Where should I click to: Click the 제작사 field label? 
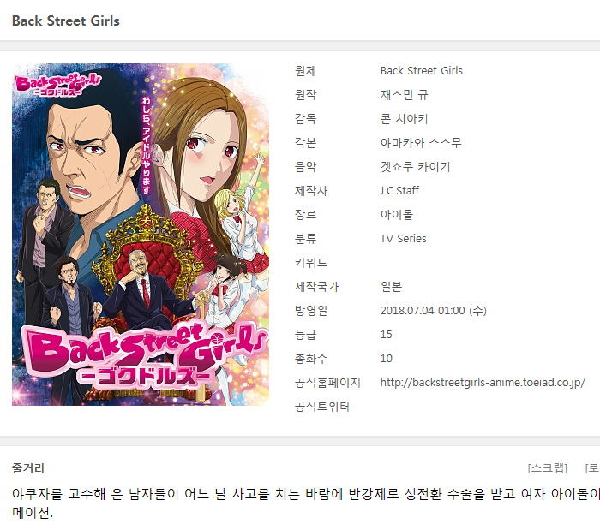pyautogui.click(x=311, y=191)
